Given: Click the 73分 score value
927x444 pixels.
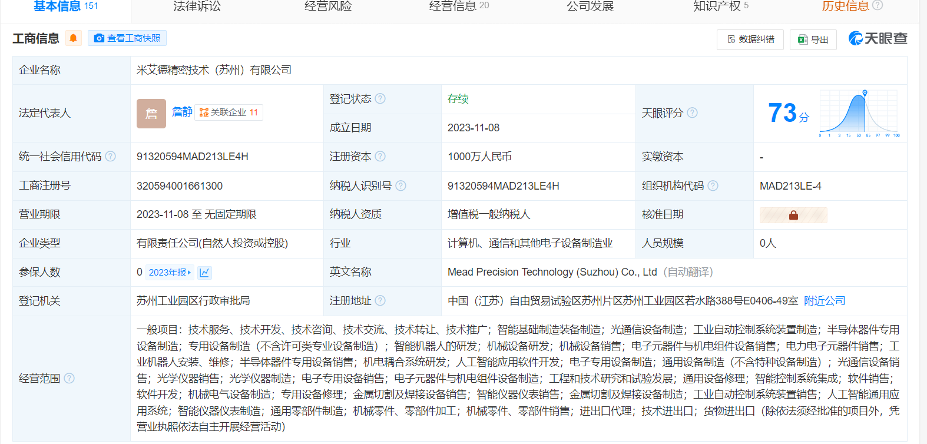Looking at the screenshot, I should 788,112.
